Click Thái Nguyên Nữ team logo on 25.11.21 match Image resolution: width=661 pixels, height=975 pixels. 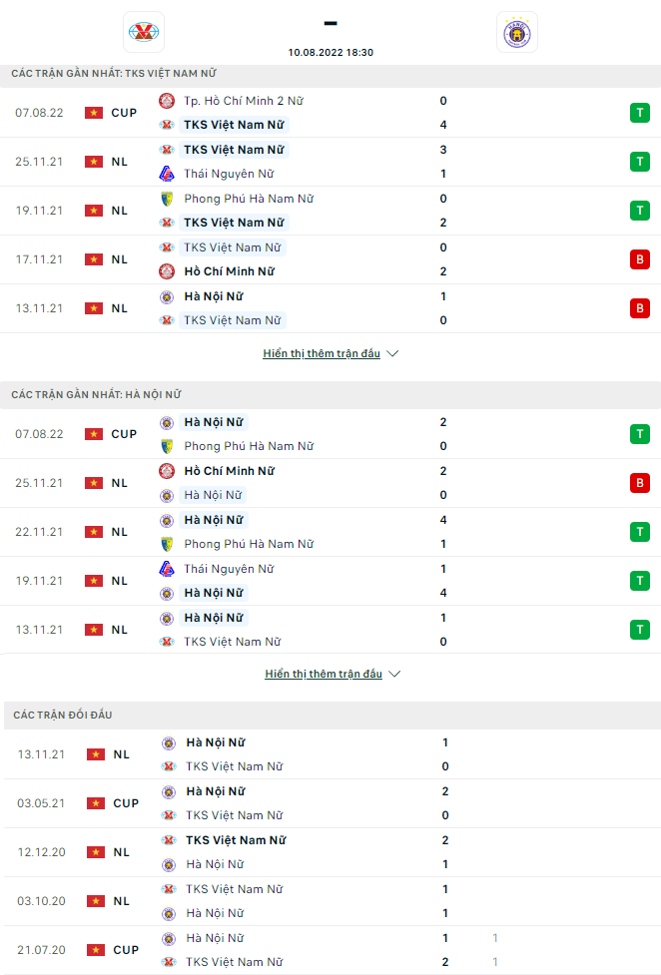click(167, 174)
